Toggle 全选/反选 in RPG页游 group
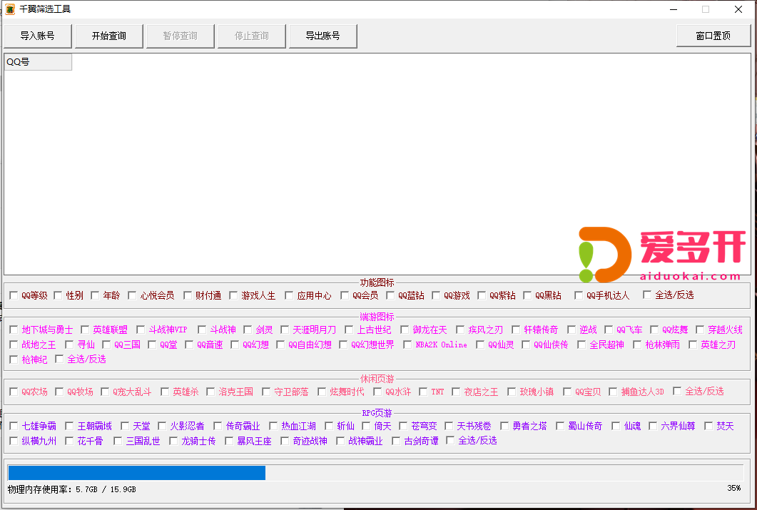Image resolution: width=757 pixels, height=510 pixels. pos(450,440)
